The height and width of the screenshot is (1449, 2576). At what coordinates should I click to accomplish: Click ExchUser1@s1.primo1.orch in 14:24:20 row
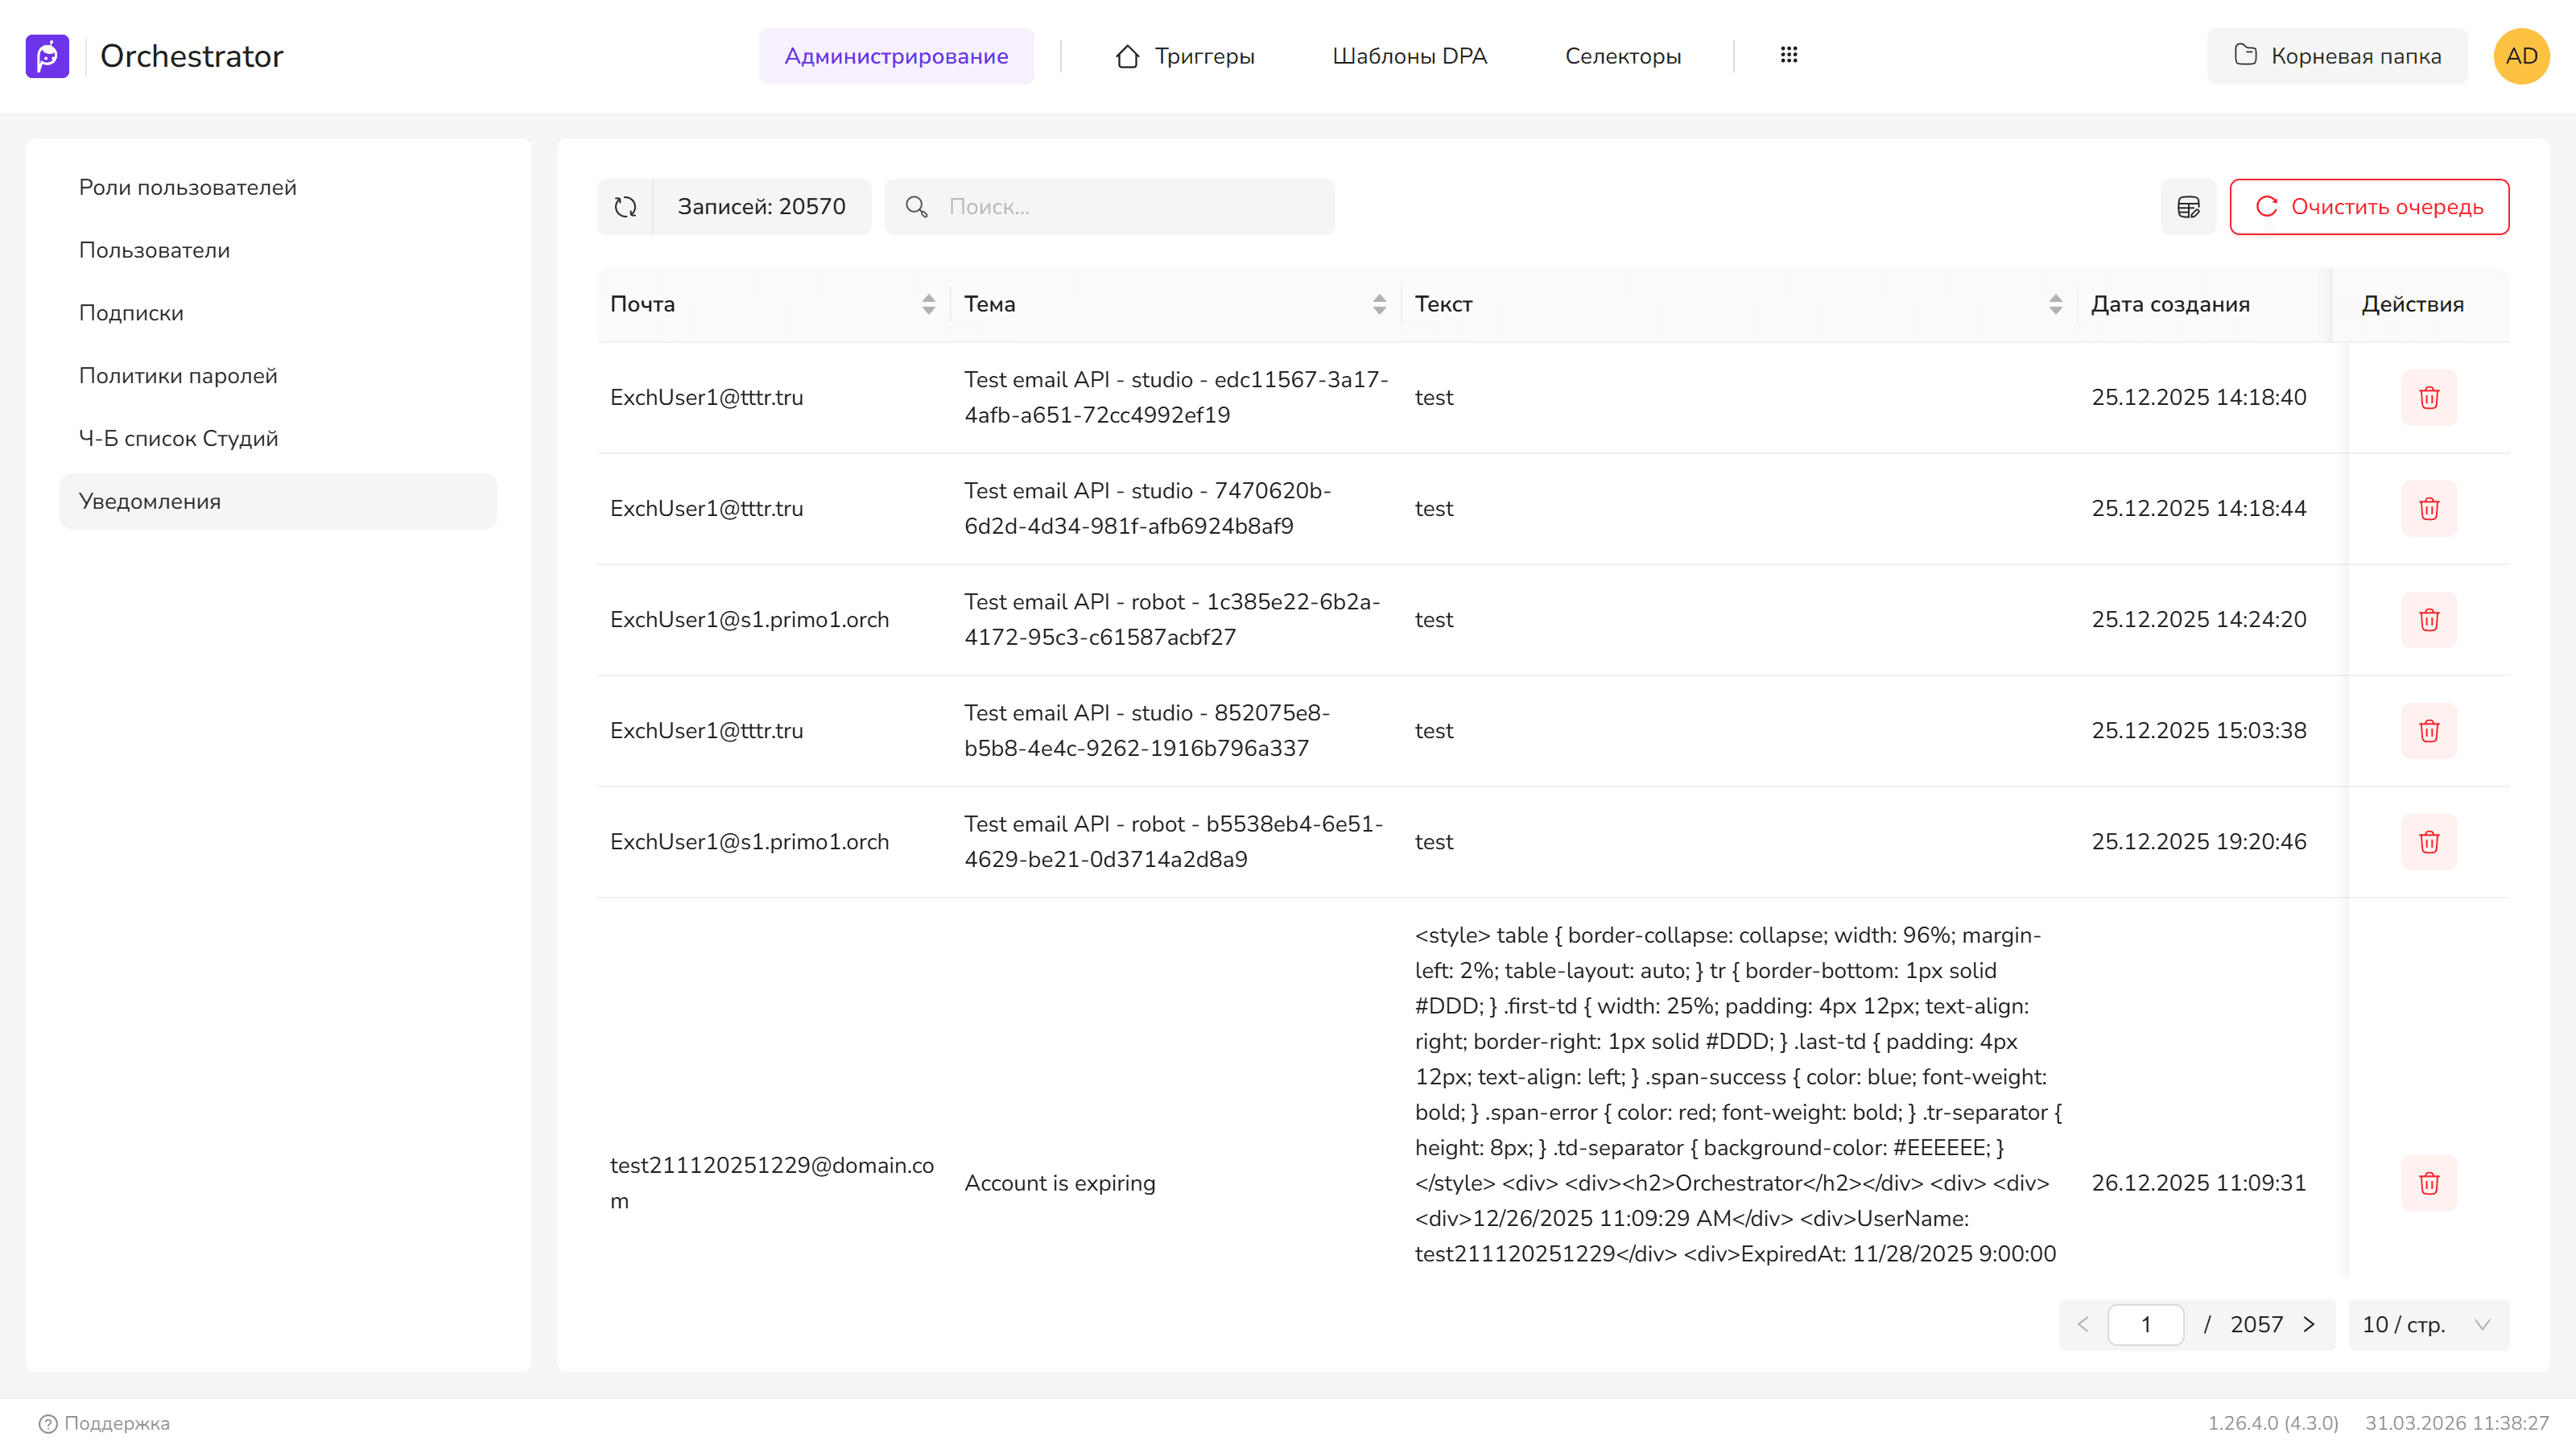coord(750,620)
